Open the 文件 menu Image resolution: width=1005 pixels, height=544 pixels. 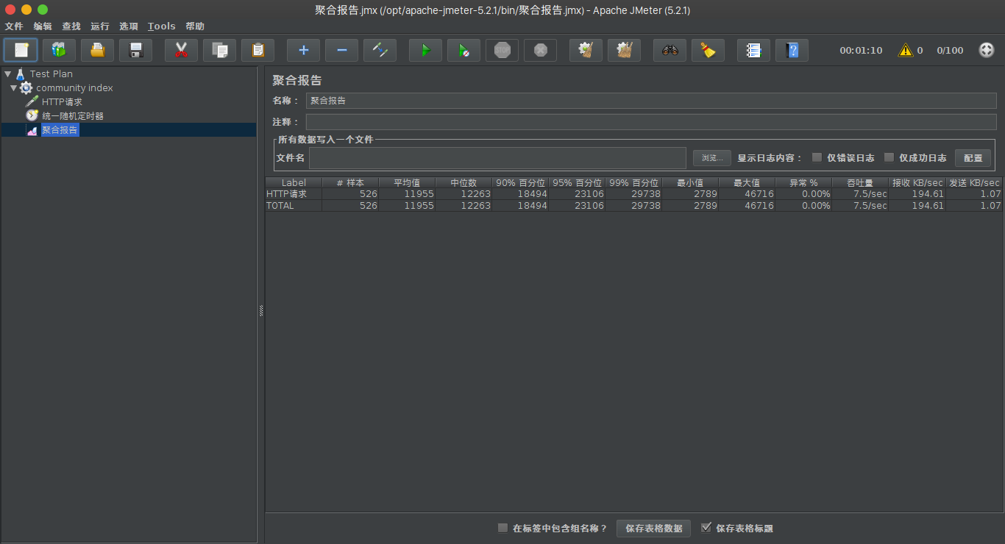(14, 26)
